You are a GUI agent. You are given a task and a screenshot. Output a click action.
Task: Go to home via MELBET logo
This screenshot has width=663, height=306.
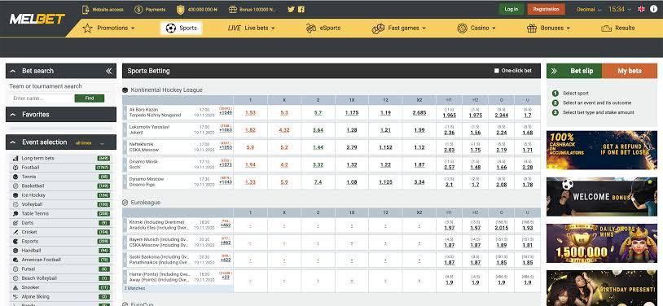[37, 19]
